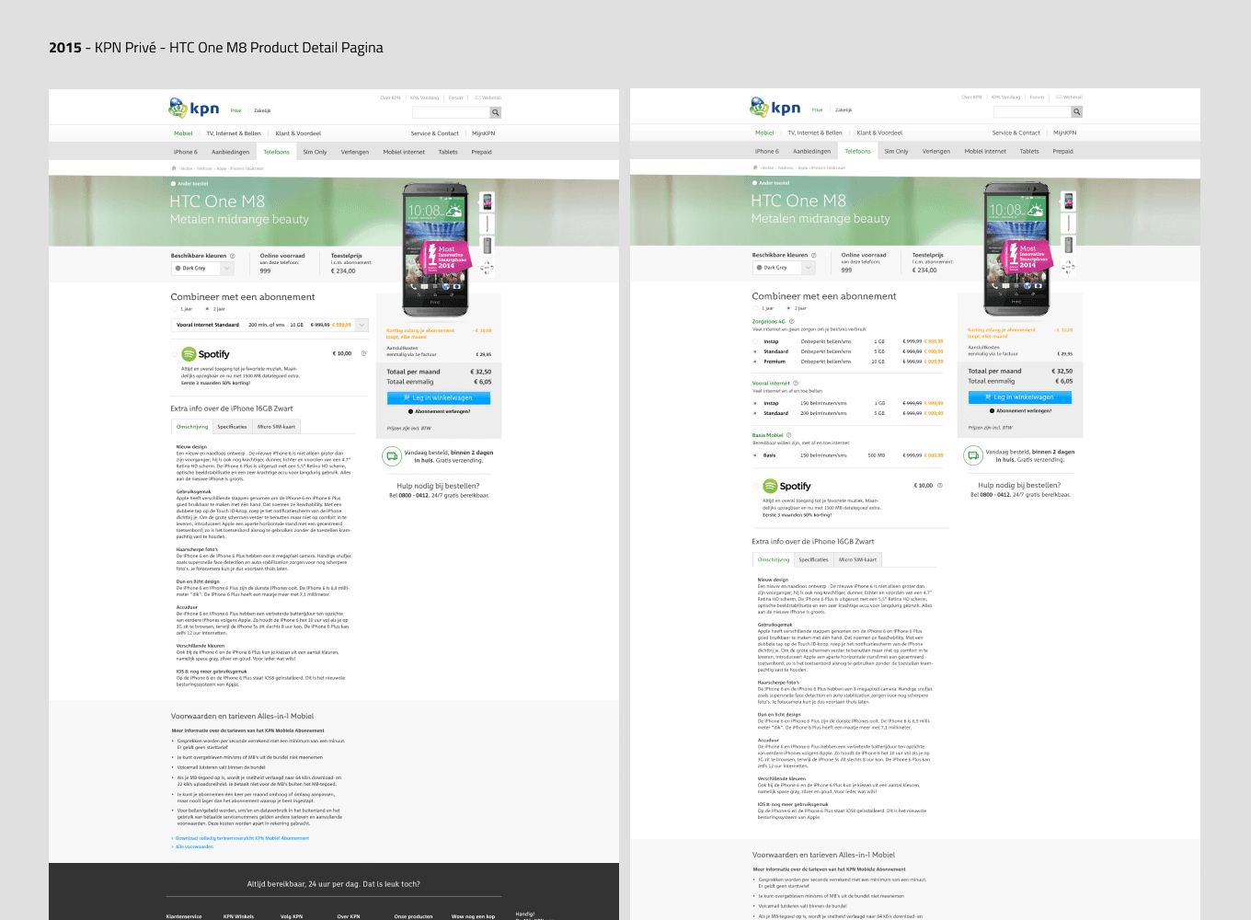This screenshot has width=1251, height=920.
Task: Switch to Micro SIM-kaart tab in right mockup
Action: coord(857,559)
